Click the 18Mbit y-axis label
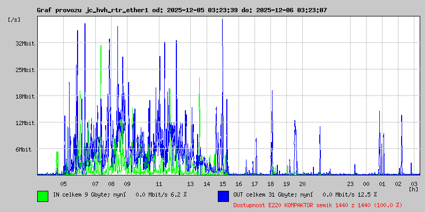 pos(25,96)
